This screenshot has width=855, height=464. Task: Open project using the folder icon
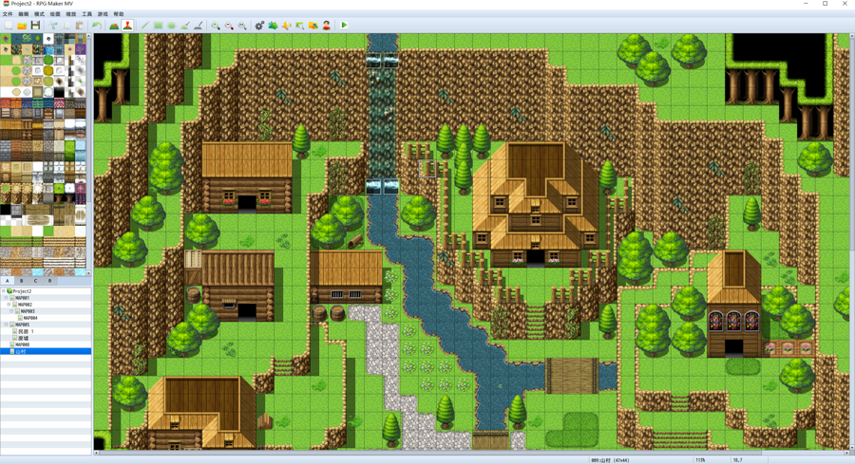click(22, 26)
